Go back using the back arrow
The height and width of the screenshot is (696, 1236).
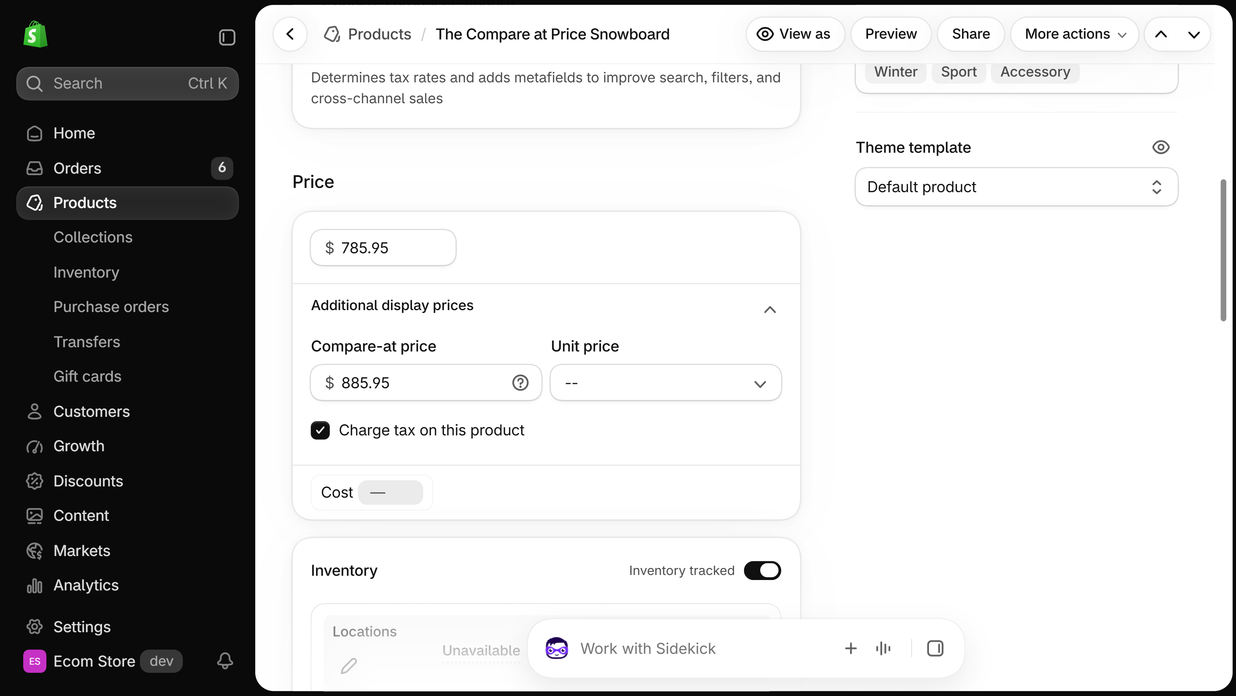pyautogui.click(x=290, y=34)
